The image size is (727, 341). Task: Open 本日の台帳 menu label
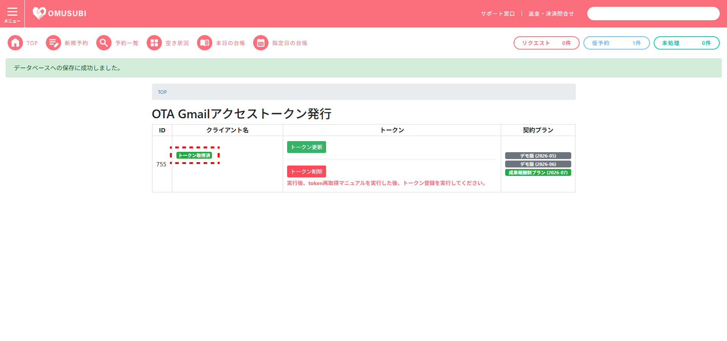231,43
